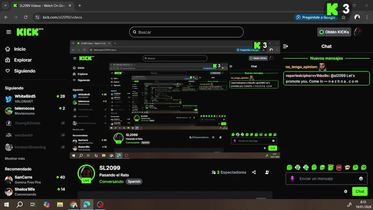Insert the smiling green blob emote
373x210 pixels.
click(289, 167)
